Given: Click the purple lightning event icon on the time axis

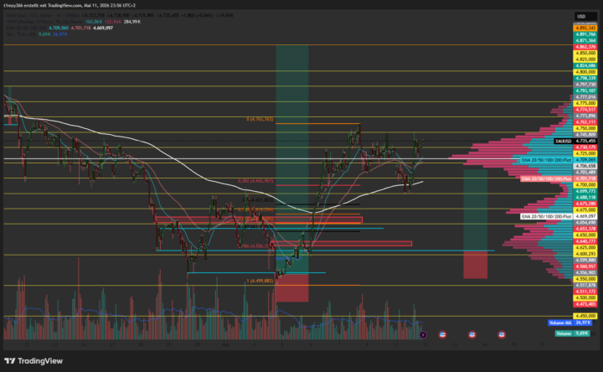Looking at the screenshot, I should (x=423, y=334).
